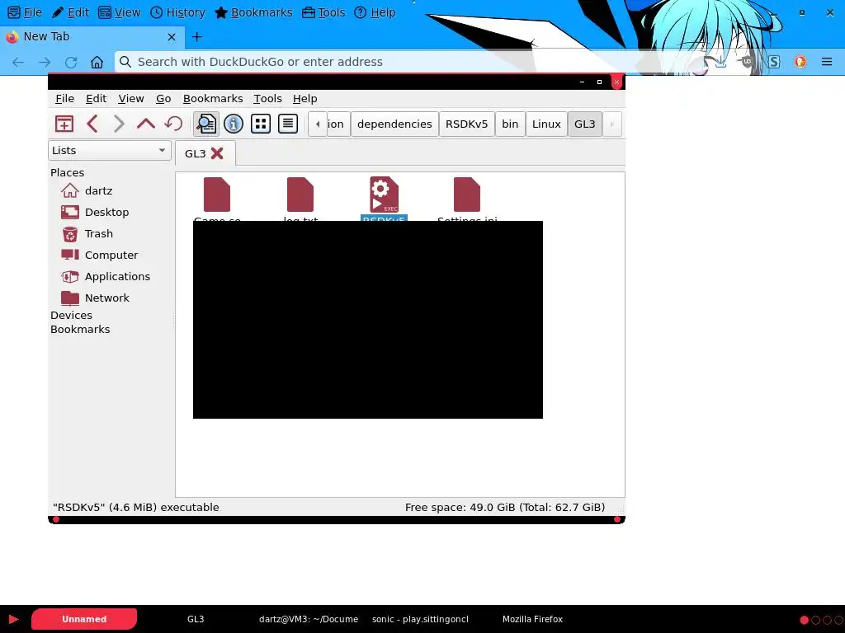Image resolution: width=845 pixels, height=633 pixels.
Task: Click the Firefox forward arrow
Action: pos(45,62)
